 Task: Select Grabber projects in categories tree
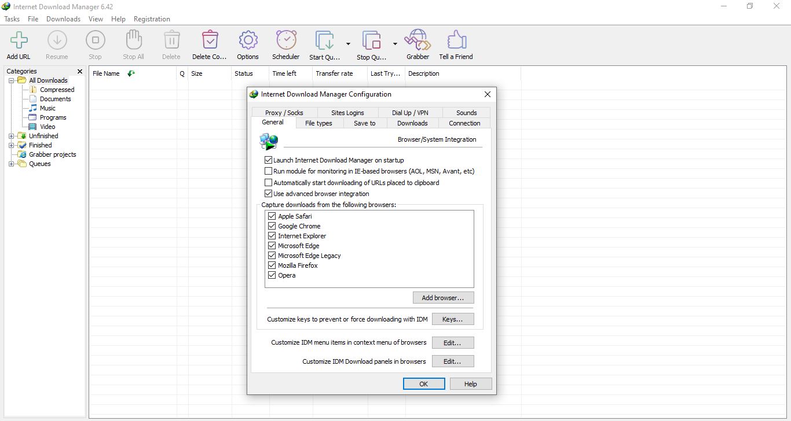coord(52,154)
